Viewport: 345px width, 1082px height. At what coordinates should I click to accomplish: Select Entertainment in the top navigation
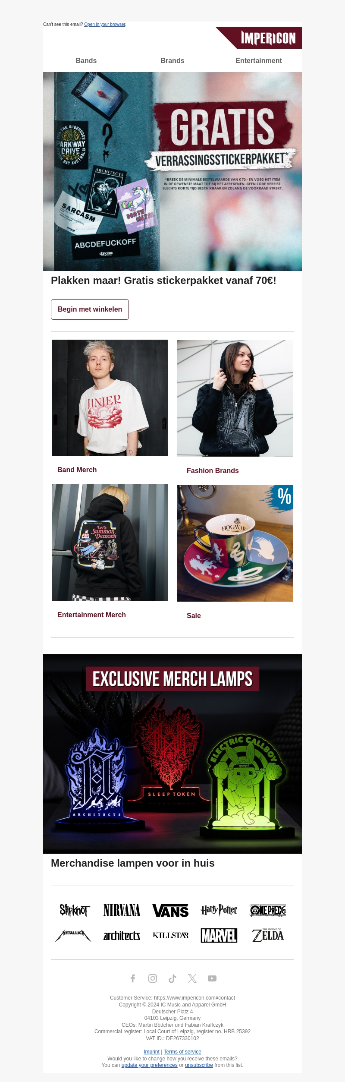pyautogui.click(x=259, y=61)
